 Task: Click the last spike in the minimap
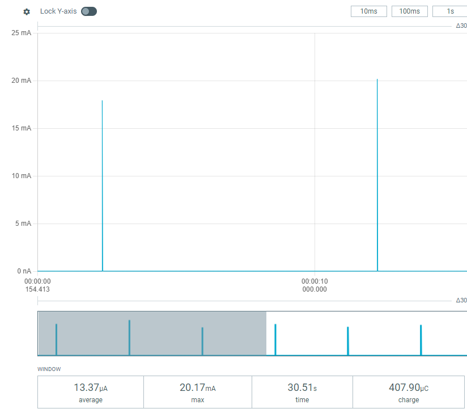click(x=421, y=340)
